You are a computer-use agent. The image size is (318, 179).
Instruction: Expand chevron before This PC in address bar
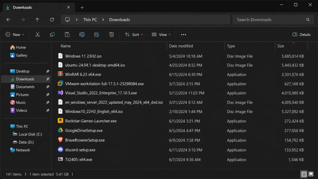point(77,20)
